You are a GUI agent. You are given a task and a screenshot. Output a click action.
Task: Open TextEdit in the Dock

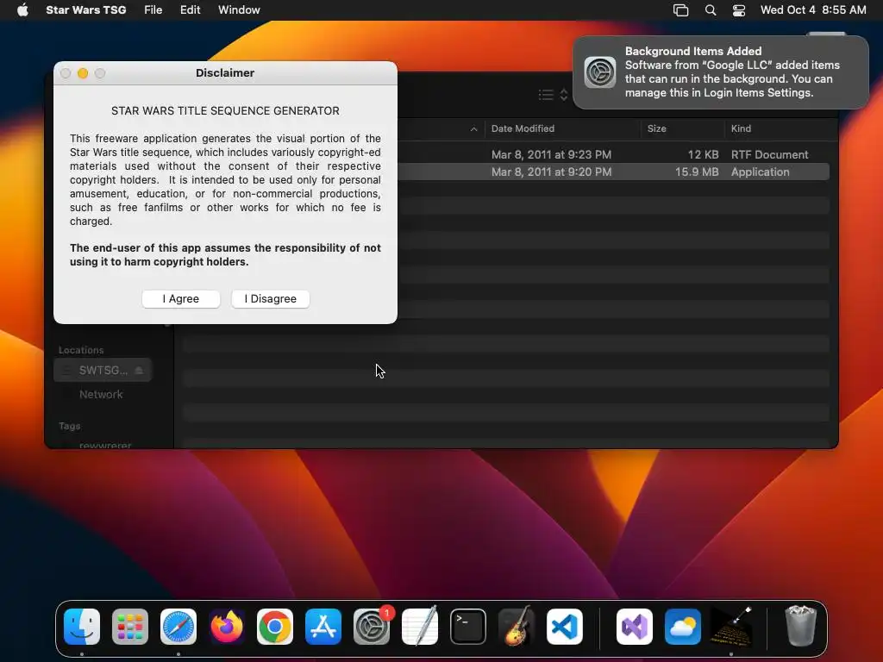pos(420,627)
